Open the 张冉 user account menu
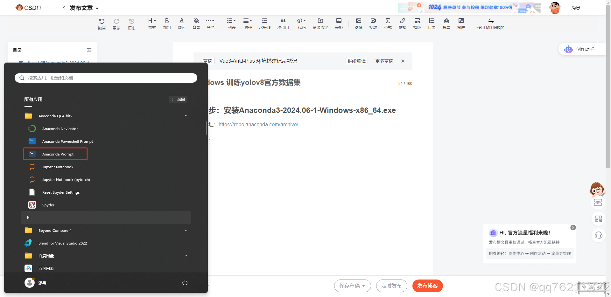 tap(36, 283)
